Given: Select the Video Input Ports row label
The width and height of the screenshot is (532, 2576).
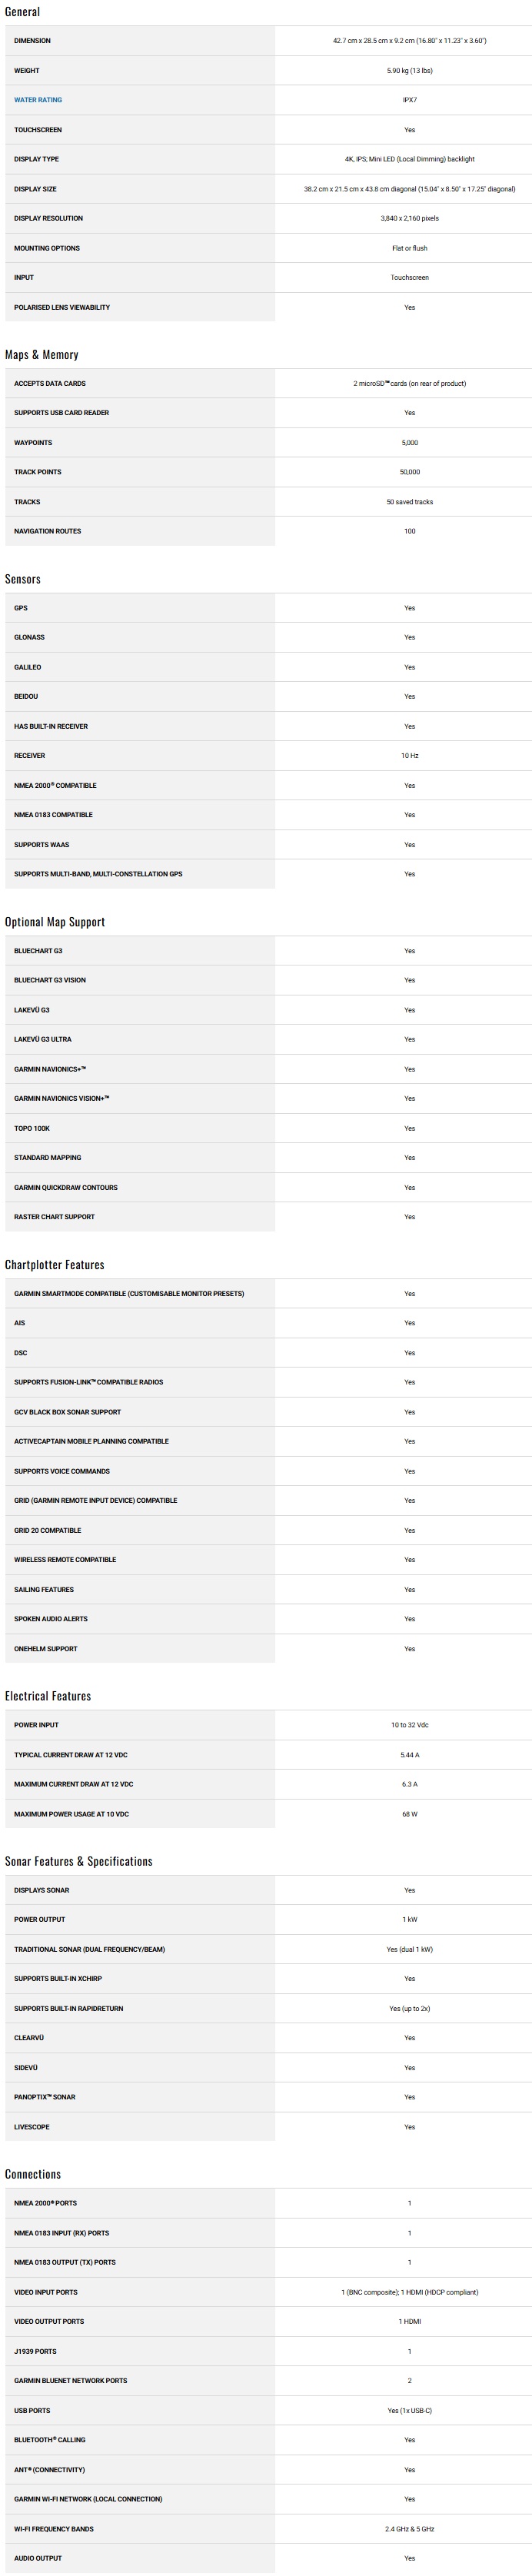Looking at the screenshot, I should (x=46, y=2292).
